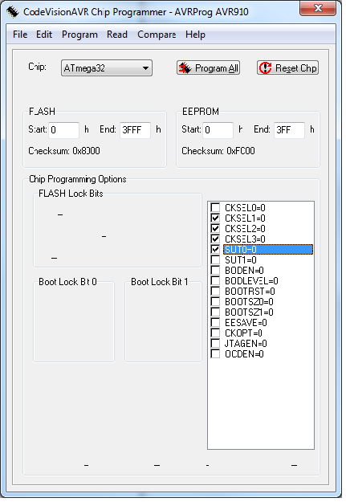The width and height of the screenshot is (346, 502).
Task: Open the Help menu
Action: [195, 35]
